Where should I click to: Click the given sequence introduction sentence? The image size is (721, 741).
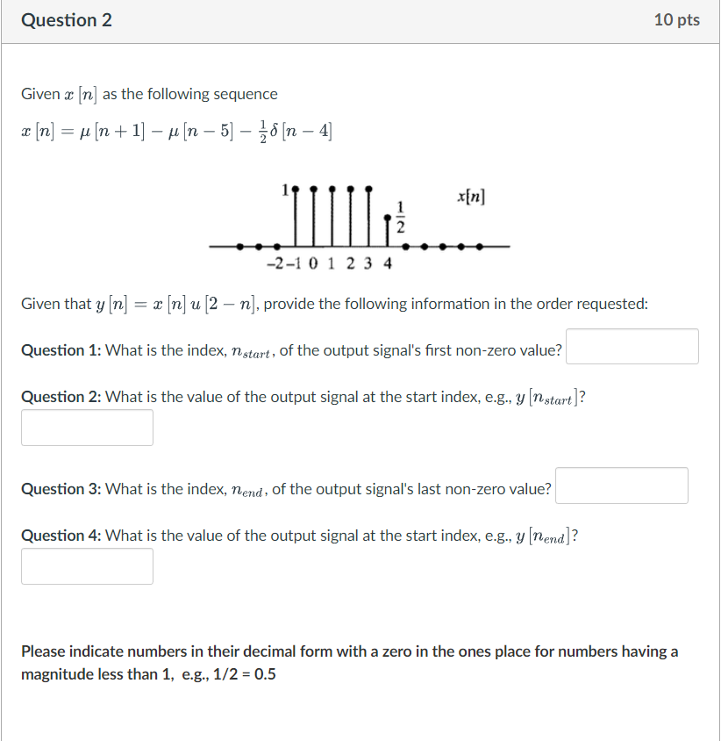coord(149,94)
